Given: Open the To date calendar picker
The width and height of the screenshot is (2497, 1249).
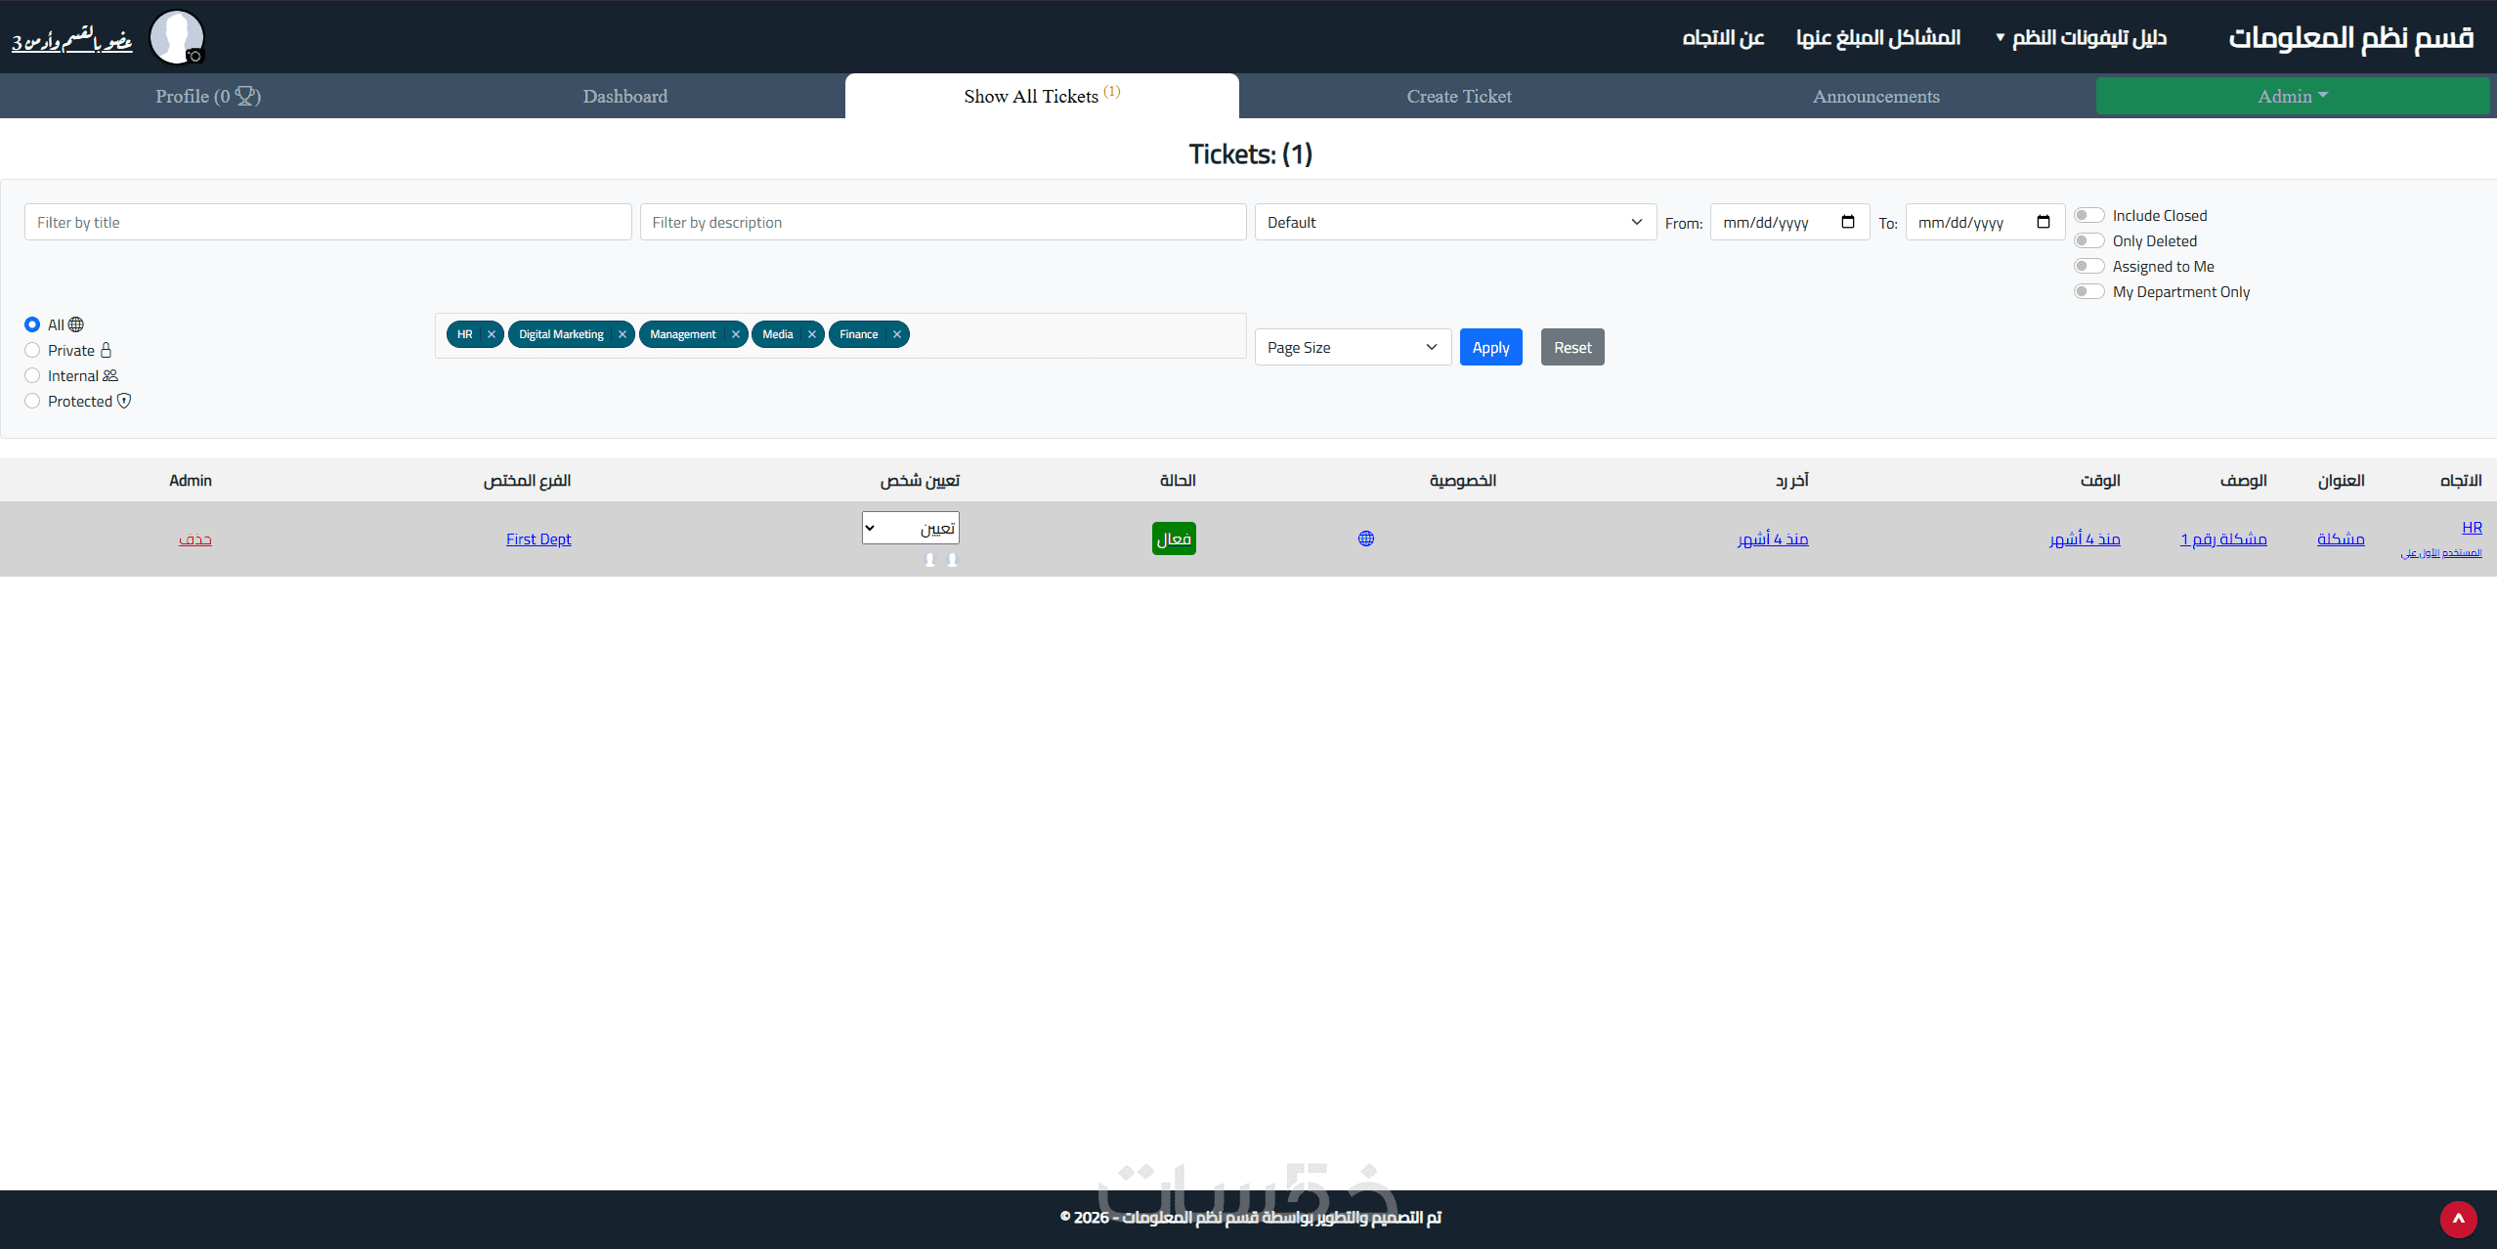Looking at the screenshot, I should pyautogui.click(x=2044, y=222).
